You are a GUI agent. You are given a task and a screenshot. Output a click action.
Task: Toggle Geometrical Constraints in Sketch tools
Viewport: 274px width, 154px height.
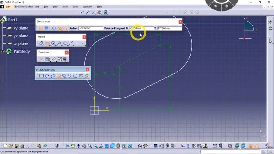60,28
